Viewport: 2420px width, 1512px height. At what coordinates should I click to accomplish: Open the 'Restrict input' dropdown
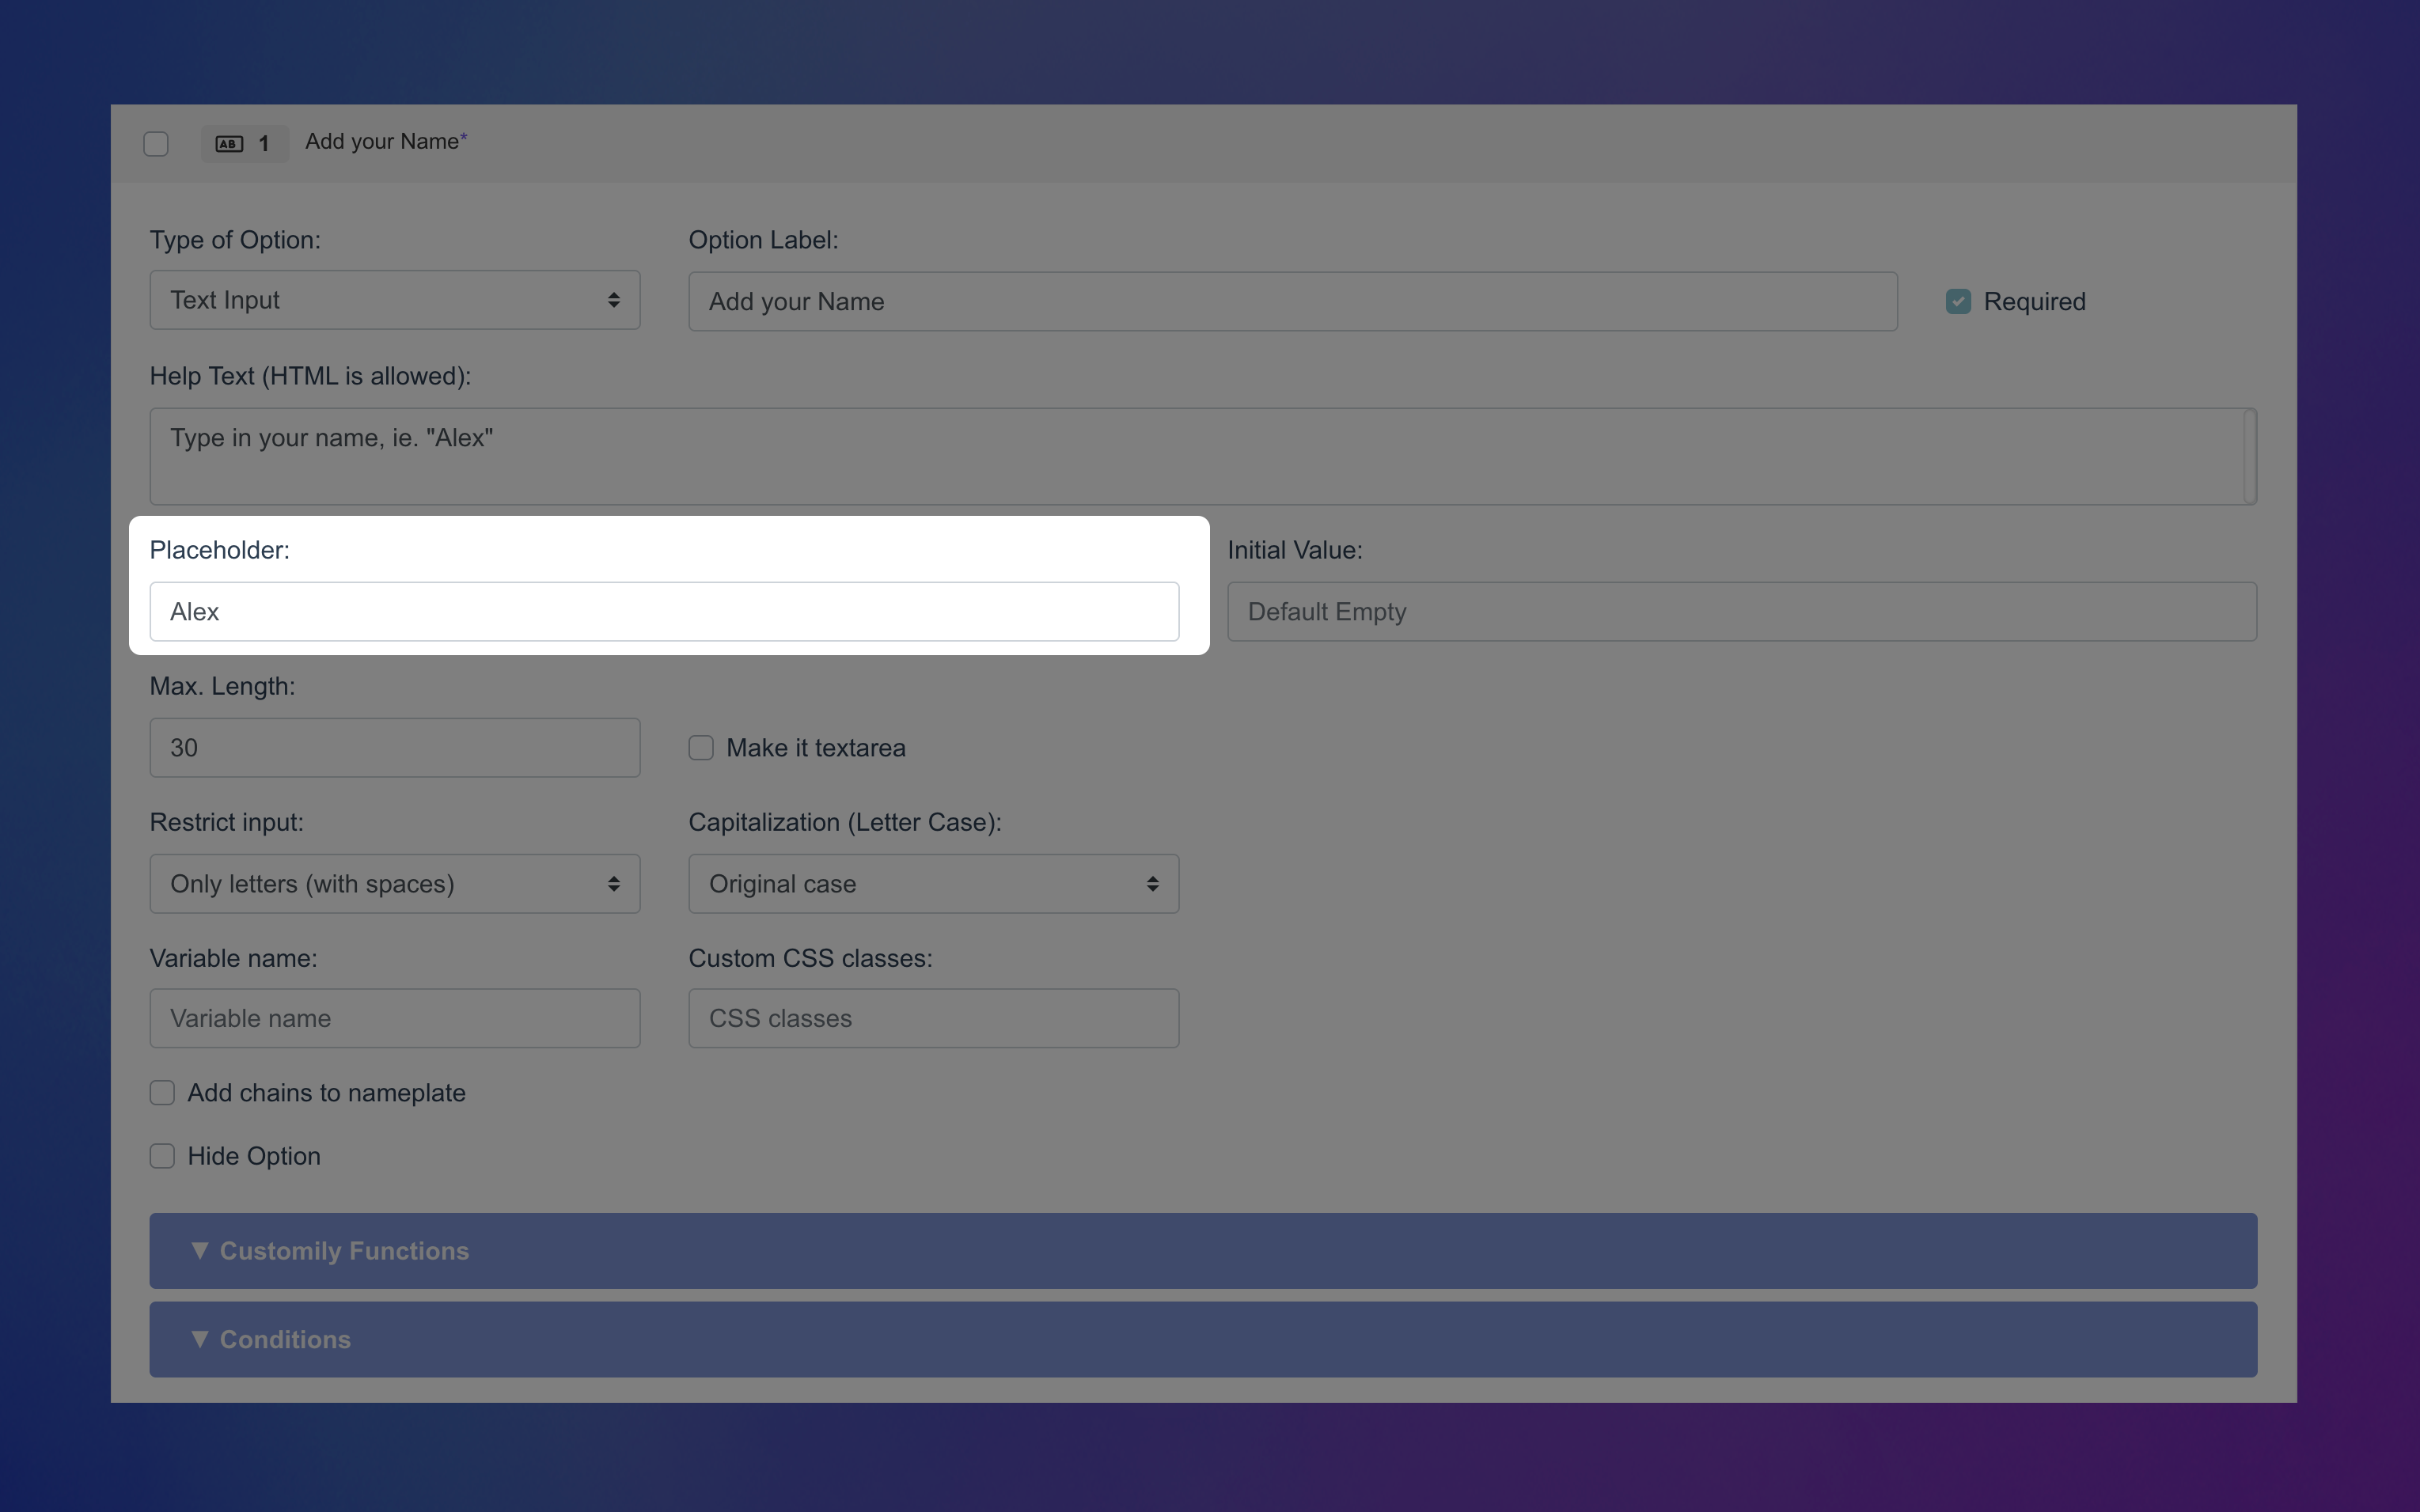394,883
